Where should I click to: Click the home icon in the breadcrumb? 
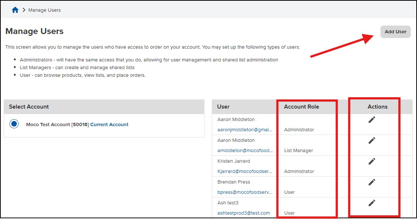15,10
